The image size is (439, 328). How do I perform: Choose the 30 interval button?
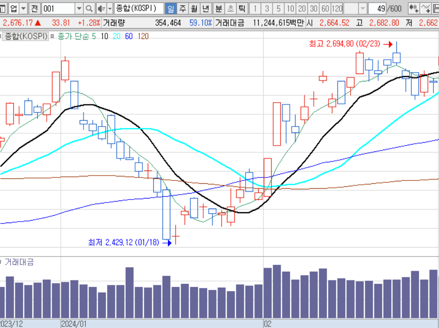(313, 9)
